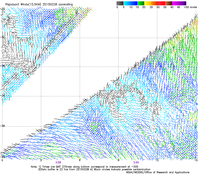Click the '-34' latitude axis label
The image size is (198, 174).
(x=3, y=66)
